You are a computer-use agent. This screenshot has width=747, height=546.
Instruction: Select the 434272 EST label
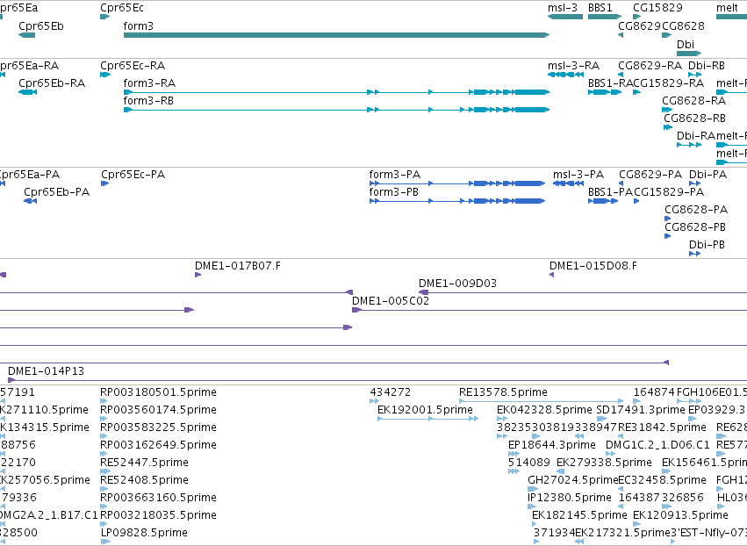pyautogui.click(x=390, y=392)
